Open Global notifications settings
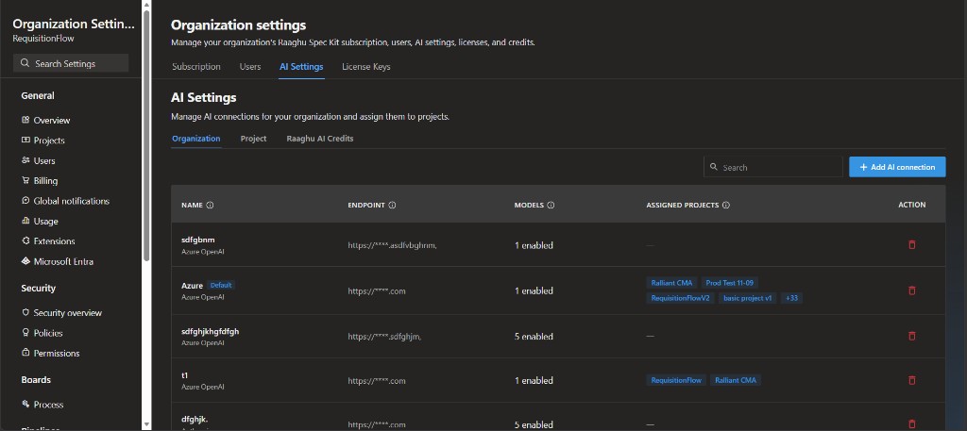The image size is (967, 431). coord(72,201)
